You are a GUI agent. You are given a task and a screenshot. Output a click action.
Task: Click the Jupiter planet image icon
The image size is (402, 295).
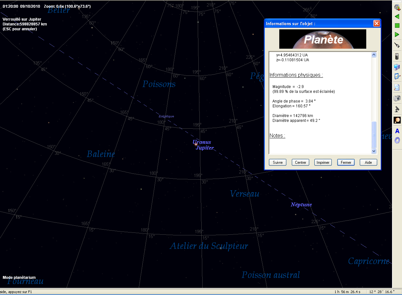click(x=397, y=120)
